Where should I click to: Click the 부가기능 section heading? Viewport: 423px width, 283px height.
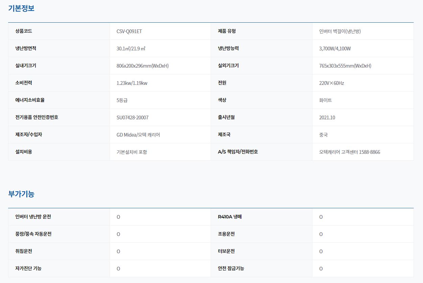pos(21,194)
